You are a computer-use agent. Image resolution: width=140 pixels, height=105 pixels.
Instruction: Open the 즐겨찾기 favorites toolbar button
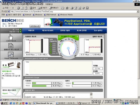pyautogui.click(x=42, y=8)
